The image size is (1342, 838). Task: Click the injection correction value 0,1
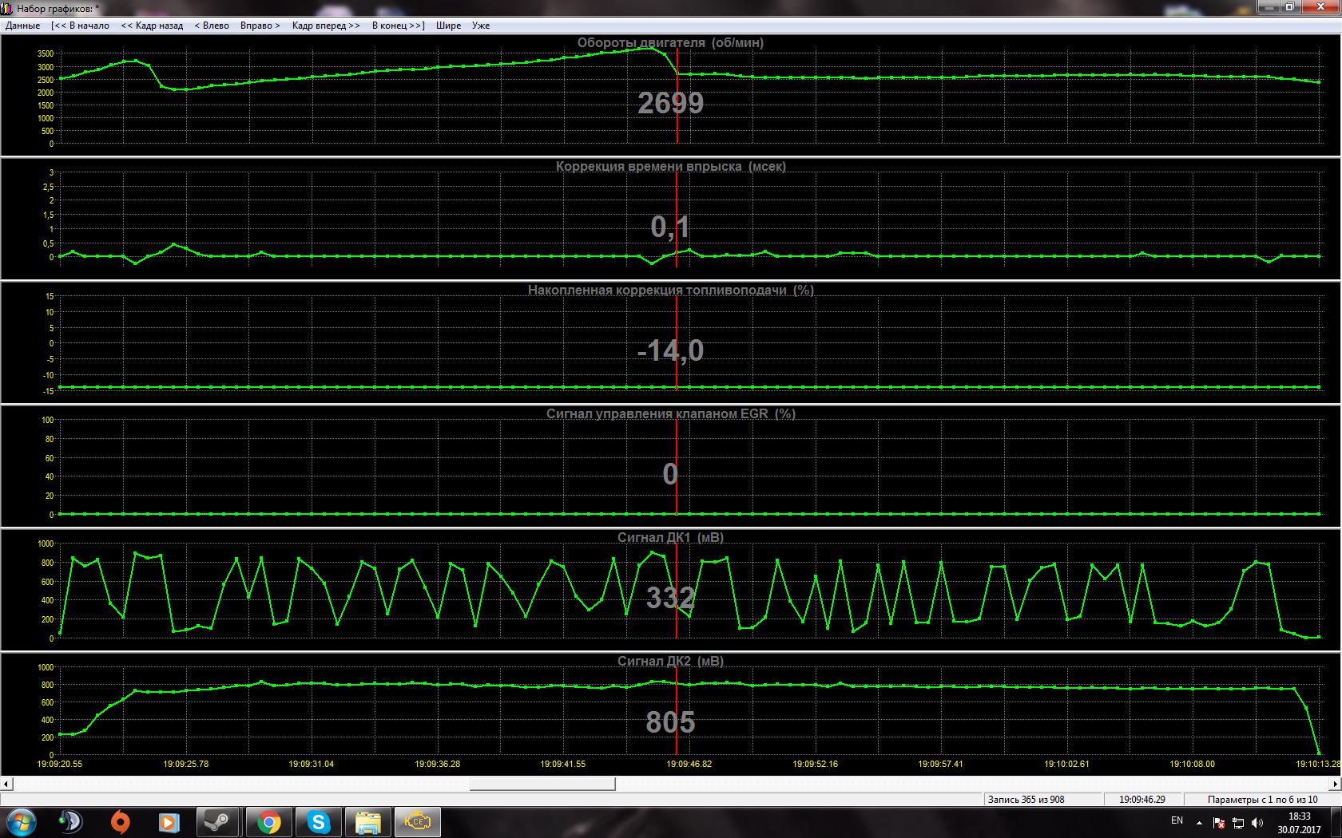click(x=670, y=227)
